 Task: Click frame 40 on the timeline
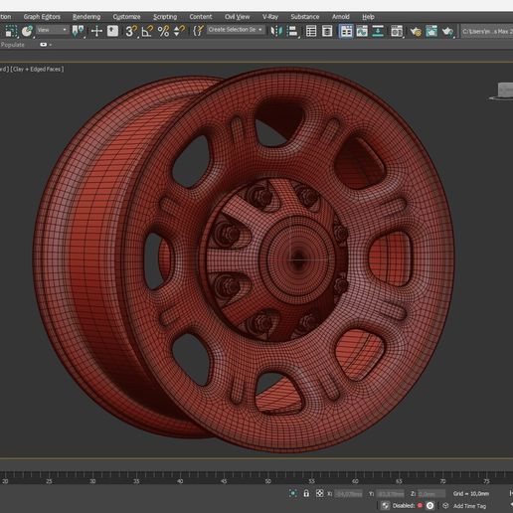click(x=180, y=480)
